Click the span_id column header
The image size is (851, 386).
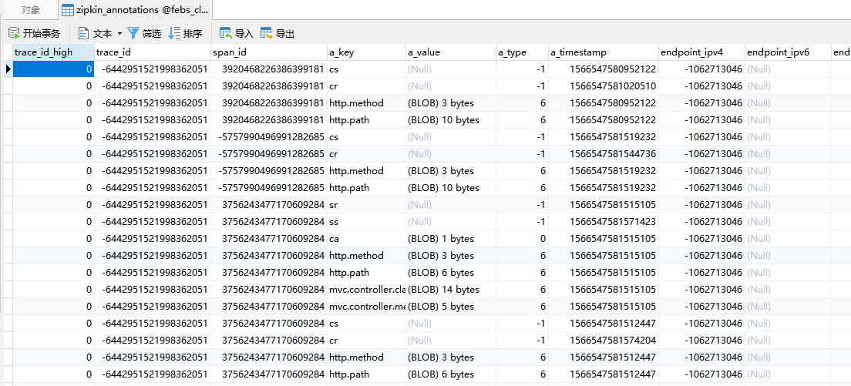tap(269, 52)
